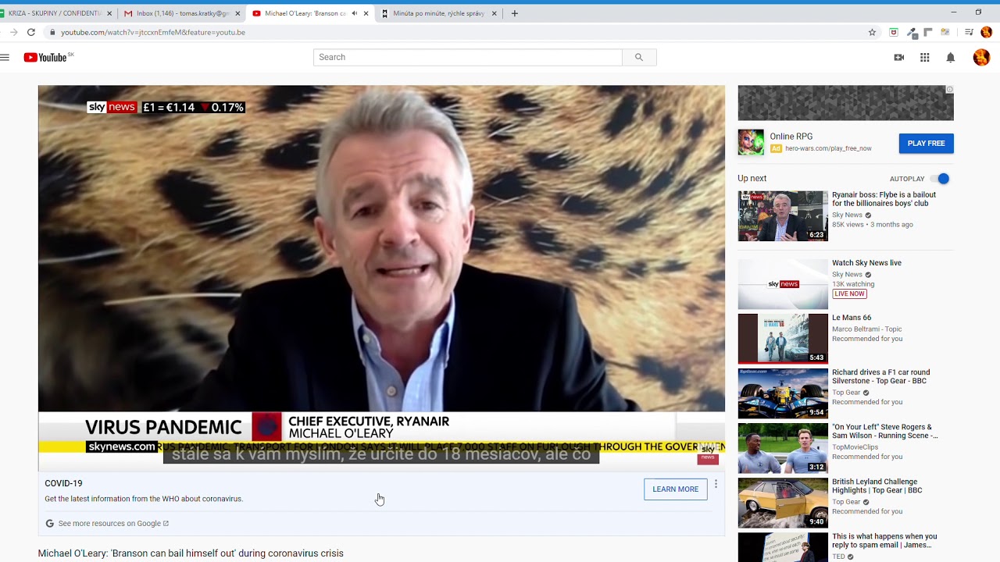
Task: Open the media control playlist icon
Action: click(969, 32)
